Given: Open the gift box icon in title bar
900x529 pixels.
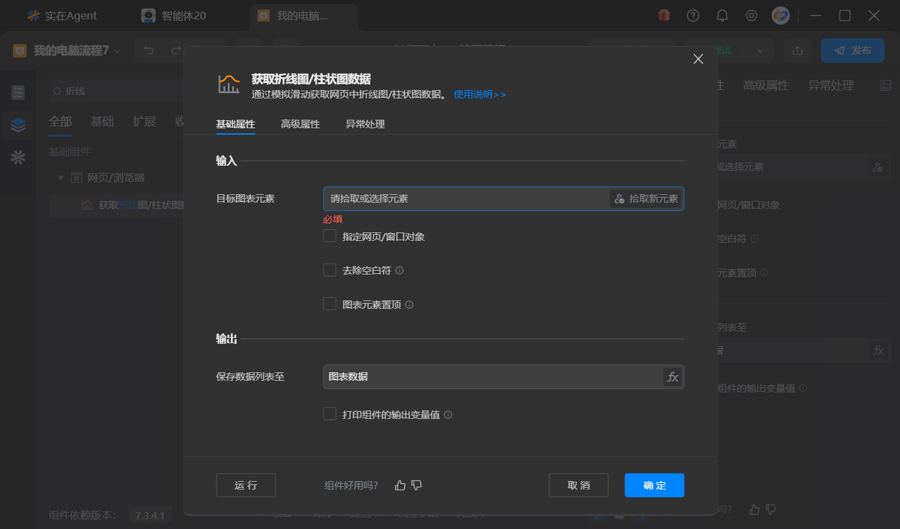Looking at the screenshot, I should [664, 16].
